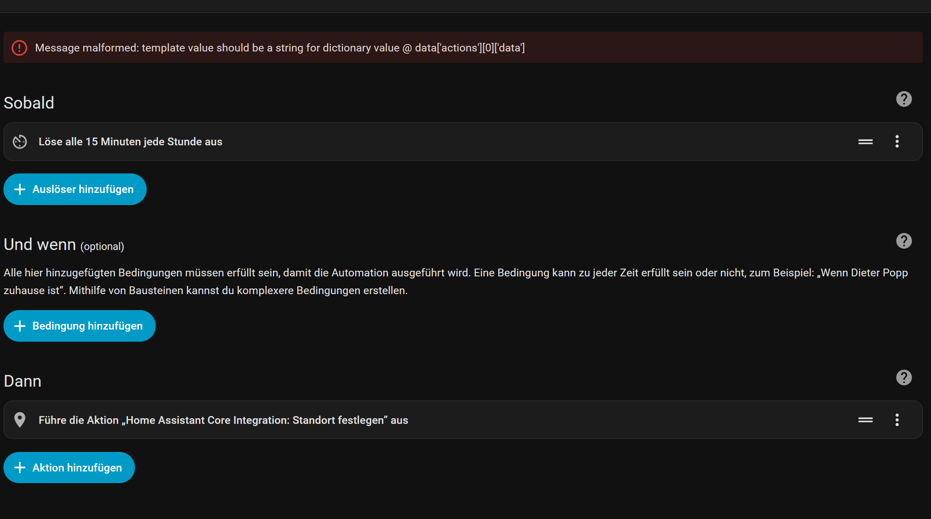Open help for the Dann section
The width and height of the screenshot is (931, 519).
[x=904, y=378]
